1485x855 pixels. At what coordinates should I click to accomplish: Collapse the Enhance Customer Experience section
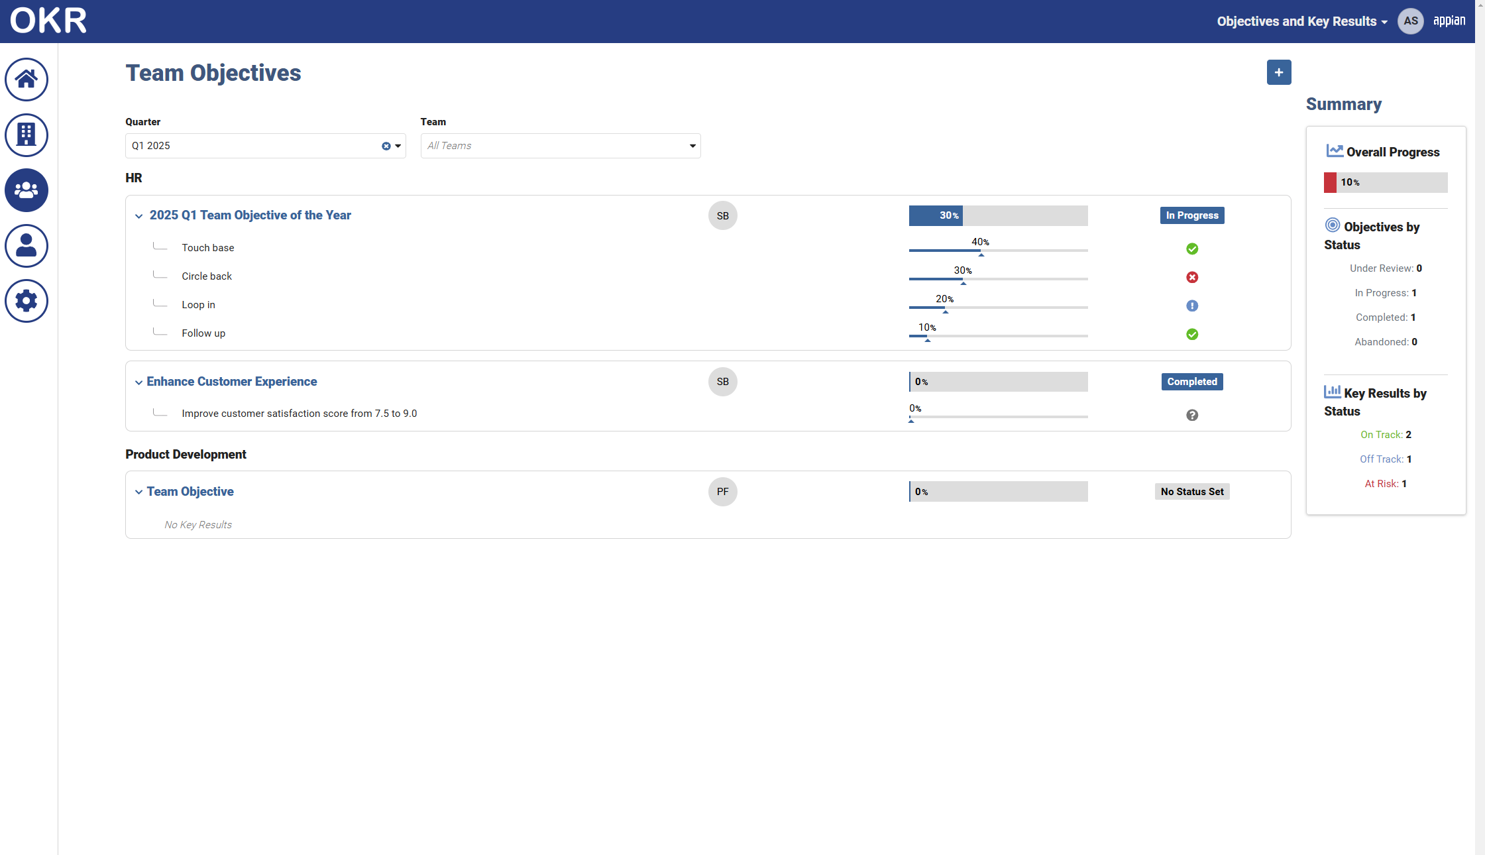click(x=138, y=382)
